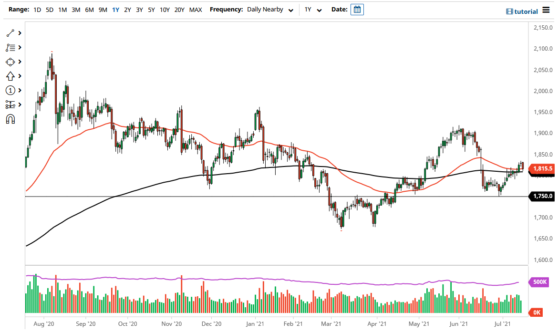The height and width of the screenshot is (333, 558).
Task: Set range to 2Y
Action: [x=127, y=10]
